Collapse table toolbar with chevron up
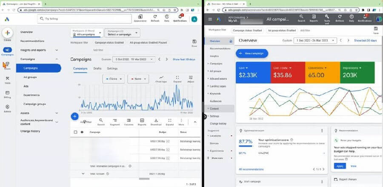The image size is (383, 187). [195, 122]
